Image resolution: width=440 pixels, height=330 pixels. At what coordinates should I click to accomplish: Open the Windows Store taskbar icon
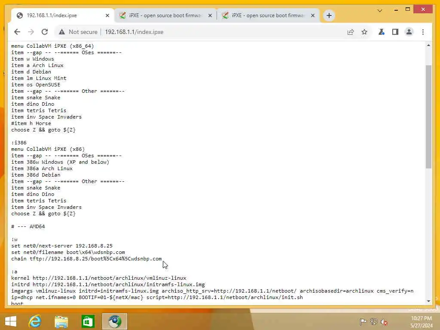[x=88, y=321]
